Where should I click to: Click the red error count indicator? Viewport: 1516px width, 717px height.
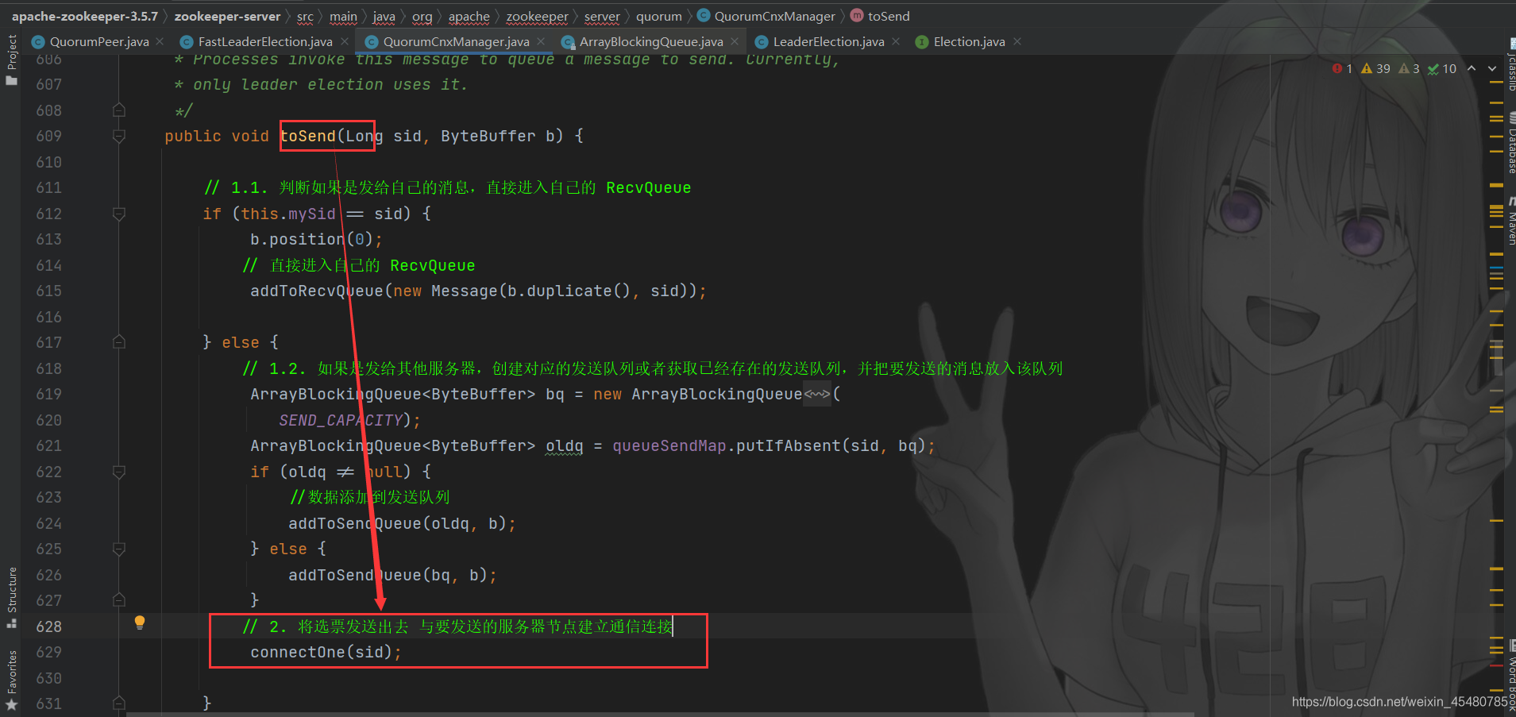1343,68
